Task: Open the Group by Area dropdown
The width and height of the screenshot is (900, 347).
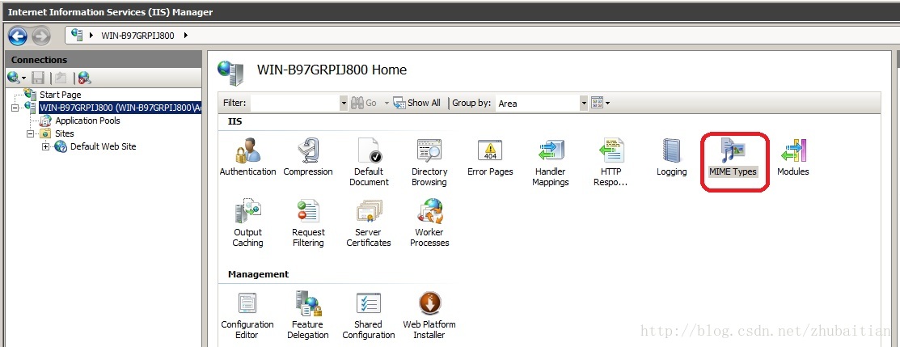Action: (584, 104)
